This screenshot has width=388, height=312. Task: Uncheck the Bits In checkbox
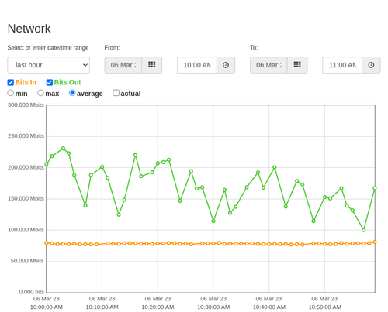point(11,82)
